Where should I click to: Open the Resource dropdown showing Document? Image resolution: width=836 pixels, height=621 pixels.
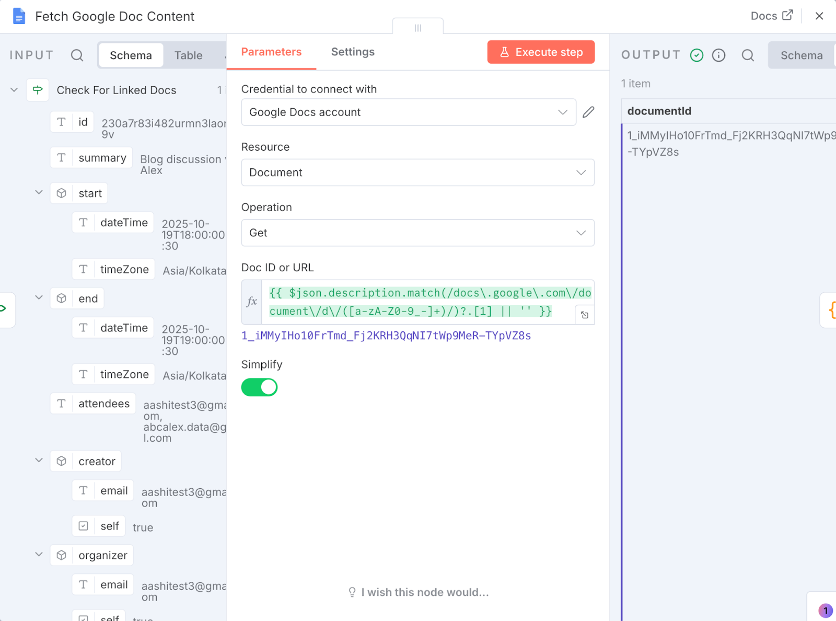point(417,172)
